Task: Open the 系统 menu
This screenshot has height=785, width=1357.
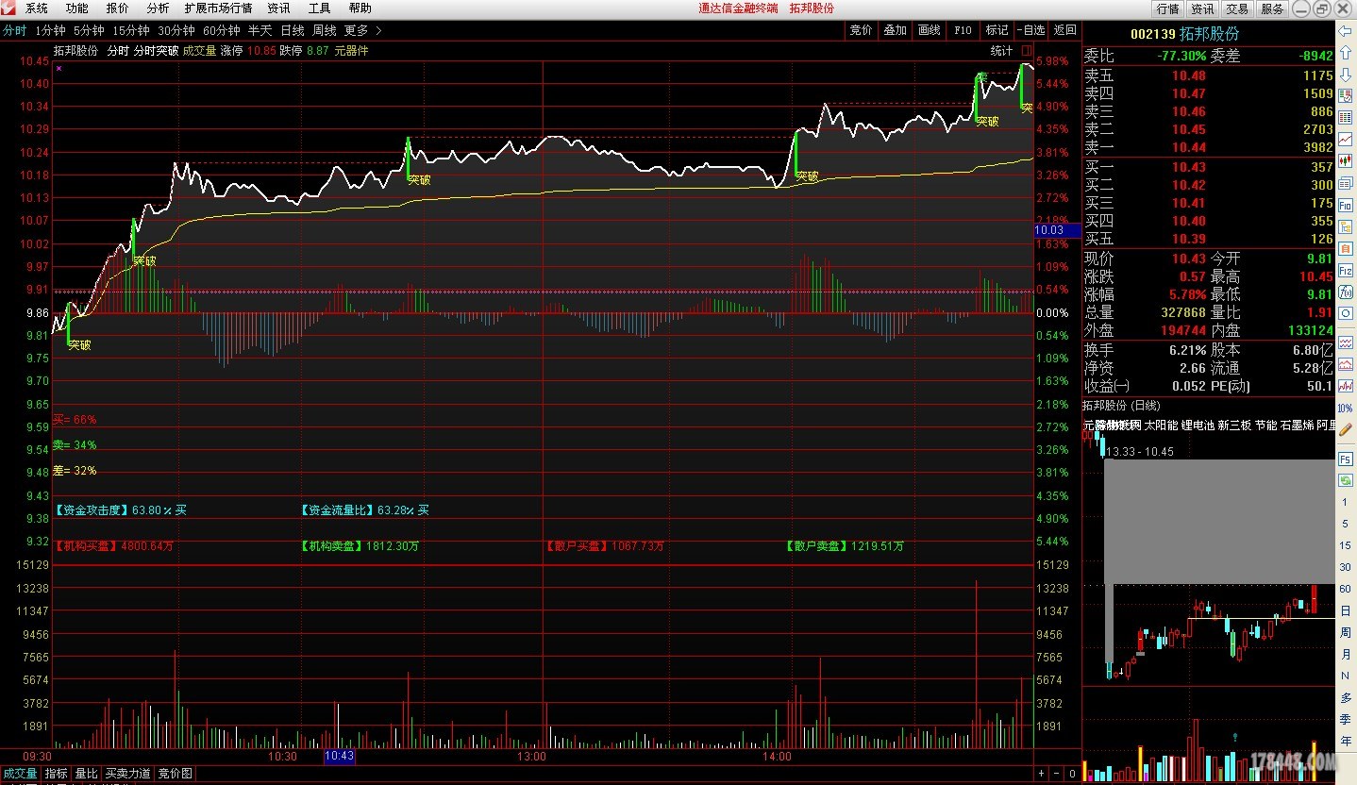Action: pos(36,8)
